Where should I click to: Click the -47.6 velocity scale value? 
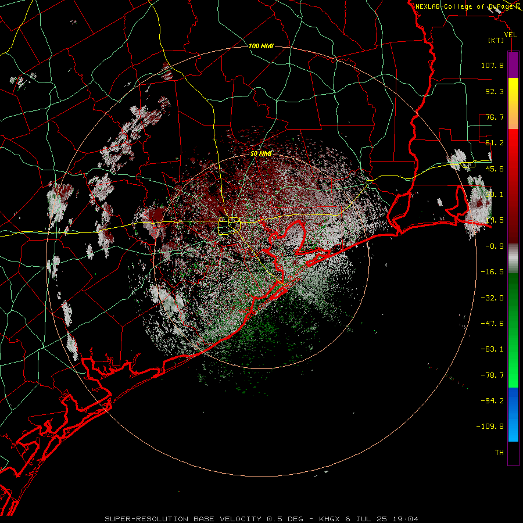(x=492, y=324)
